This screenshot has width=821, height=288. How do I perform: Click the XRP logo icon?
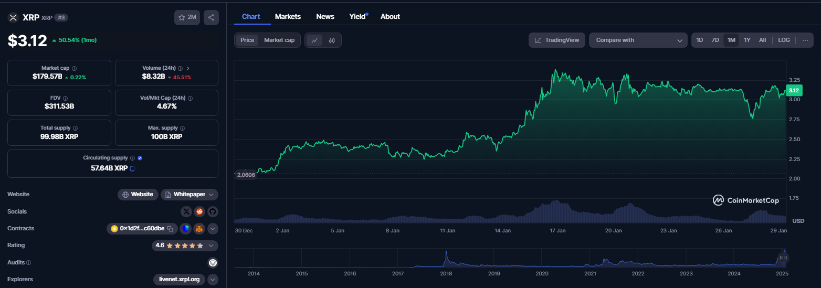(13, 17)
